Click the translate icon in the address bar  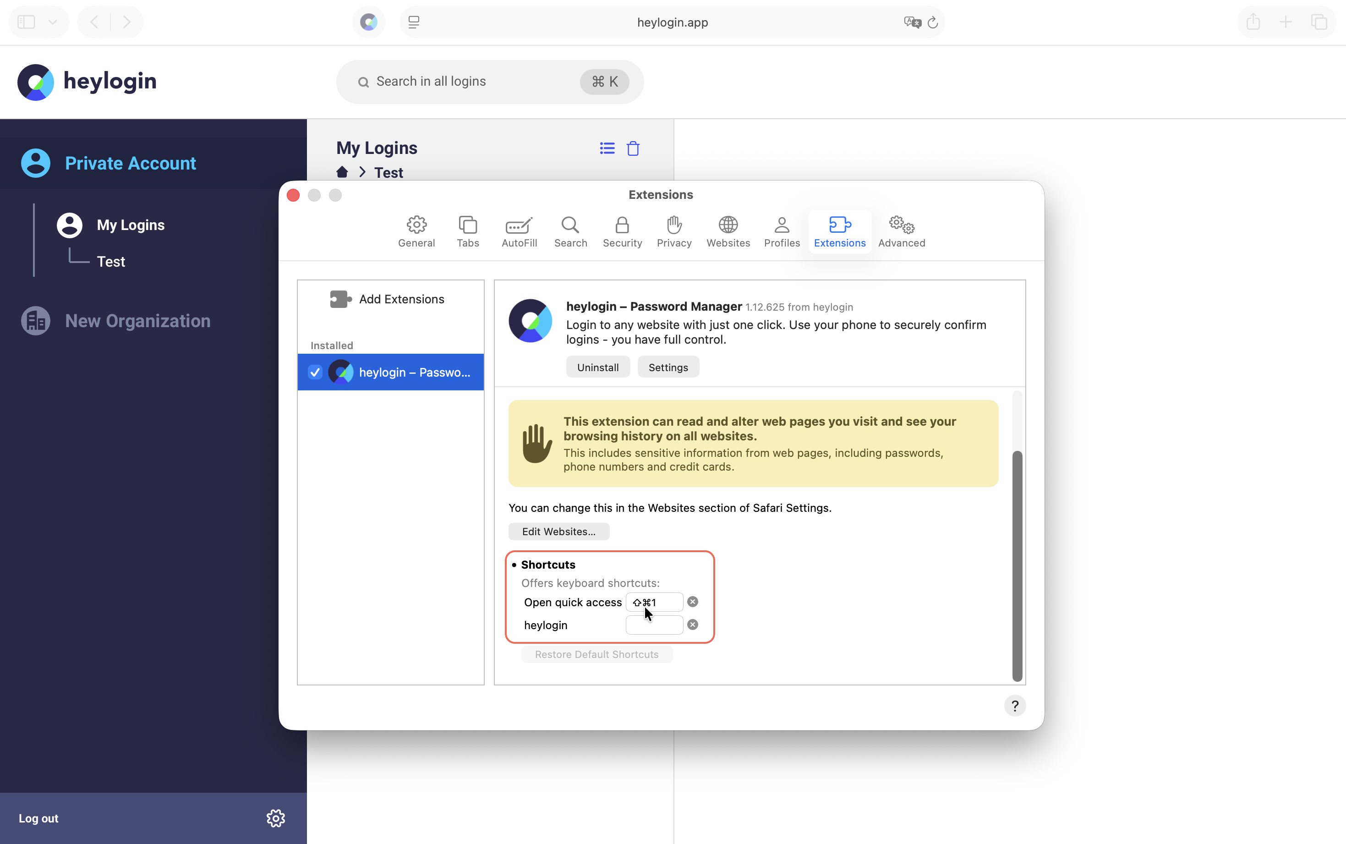(913, 22)
